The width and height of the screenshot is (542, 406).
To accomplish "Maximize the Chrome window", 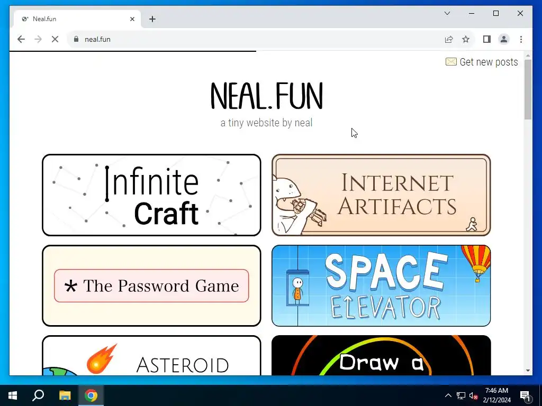I will tap(495, 13).
